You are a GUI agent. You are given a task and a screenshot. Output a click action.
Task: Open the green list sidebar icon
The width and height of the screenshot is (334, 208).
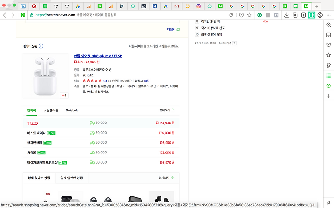[x=328, y=75]
